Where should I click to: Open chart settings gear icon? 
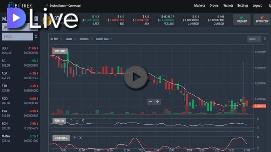[x=265, y=38]
